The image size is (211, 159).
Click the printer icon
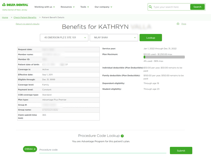click(x=178, y=24)
